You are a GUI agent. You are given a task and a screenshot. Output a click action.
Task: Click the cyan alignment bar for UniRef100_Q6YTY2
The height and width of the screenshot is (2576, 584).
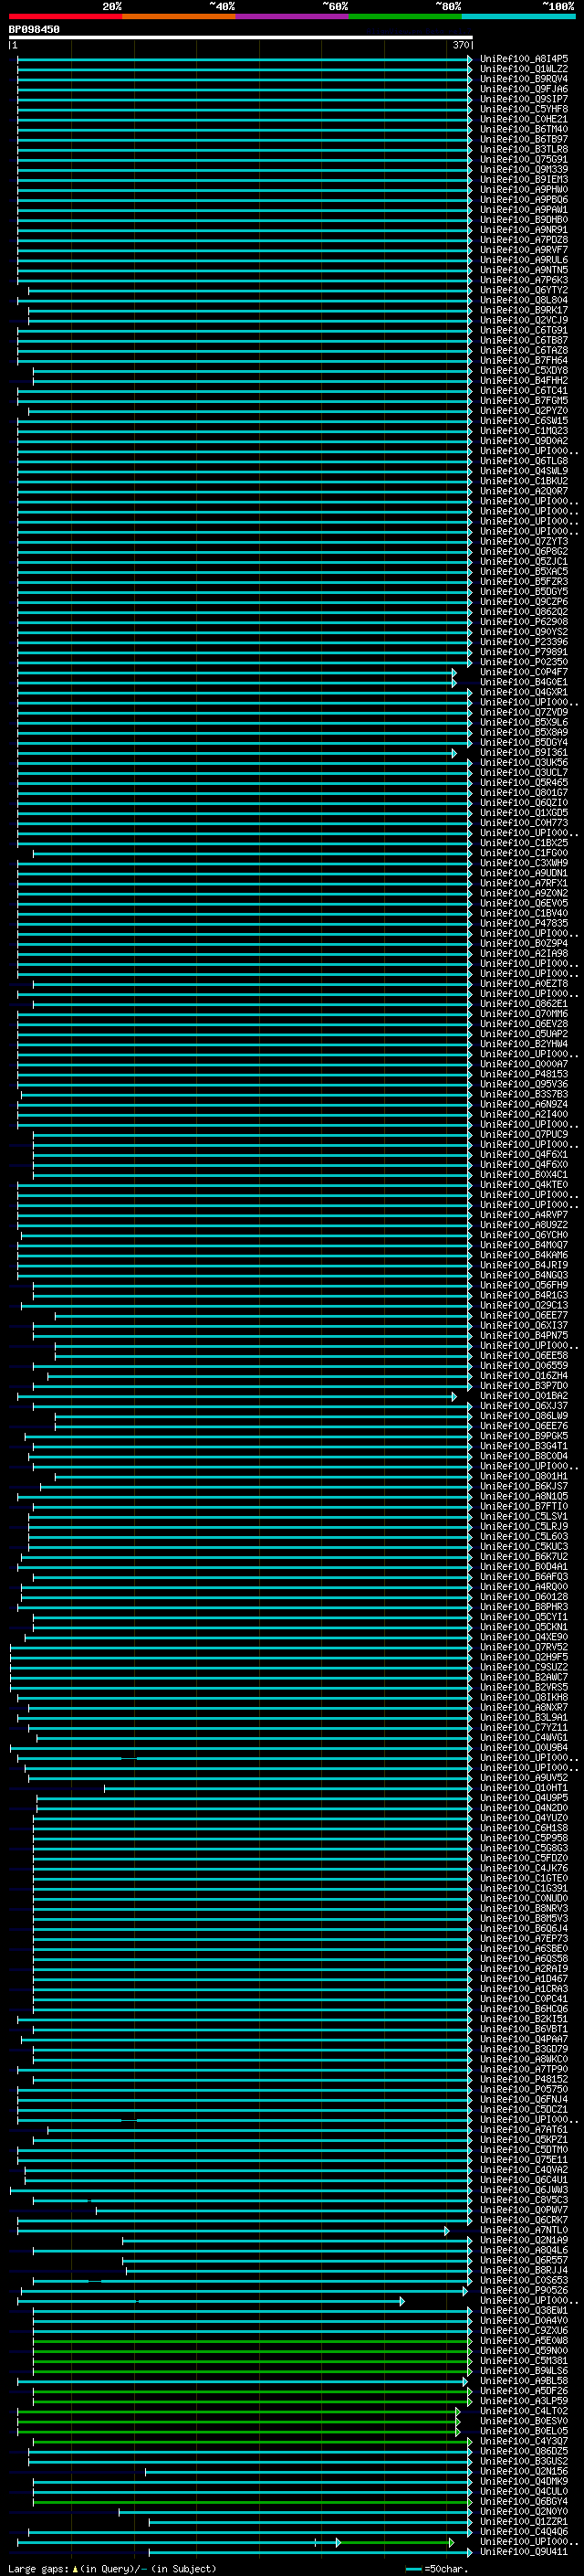pos(248,290)
